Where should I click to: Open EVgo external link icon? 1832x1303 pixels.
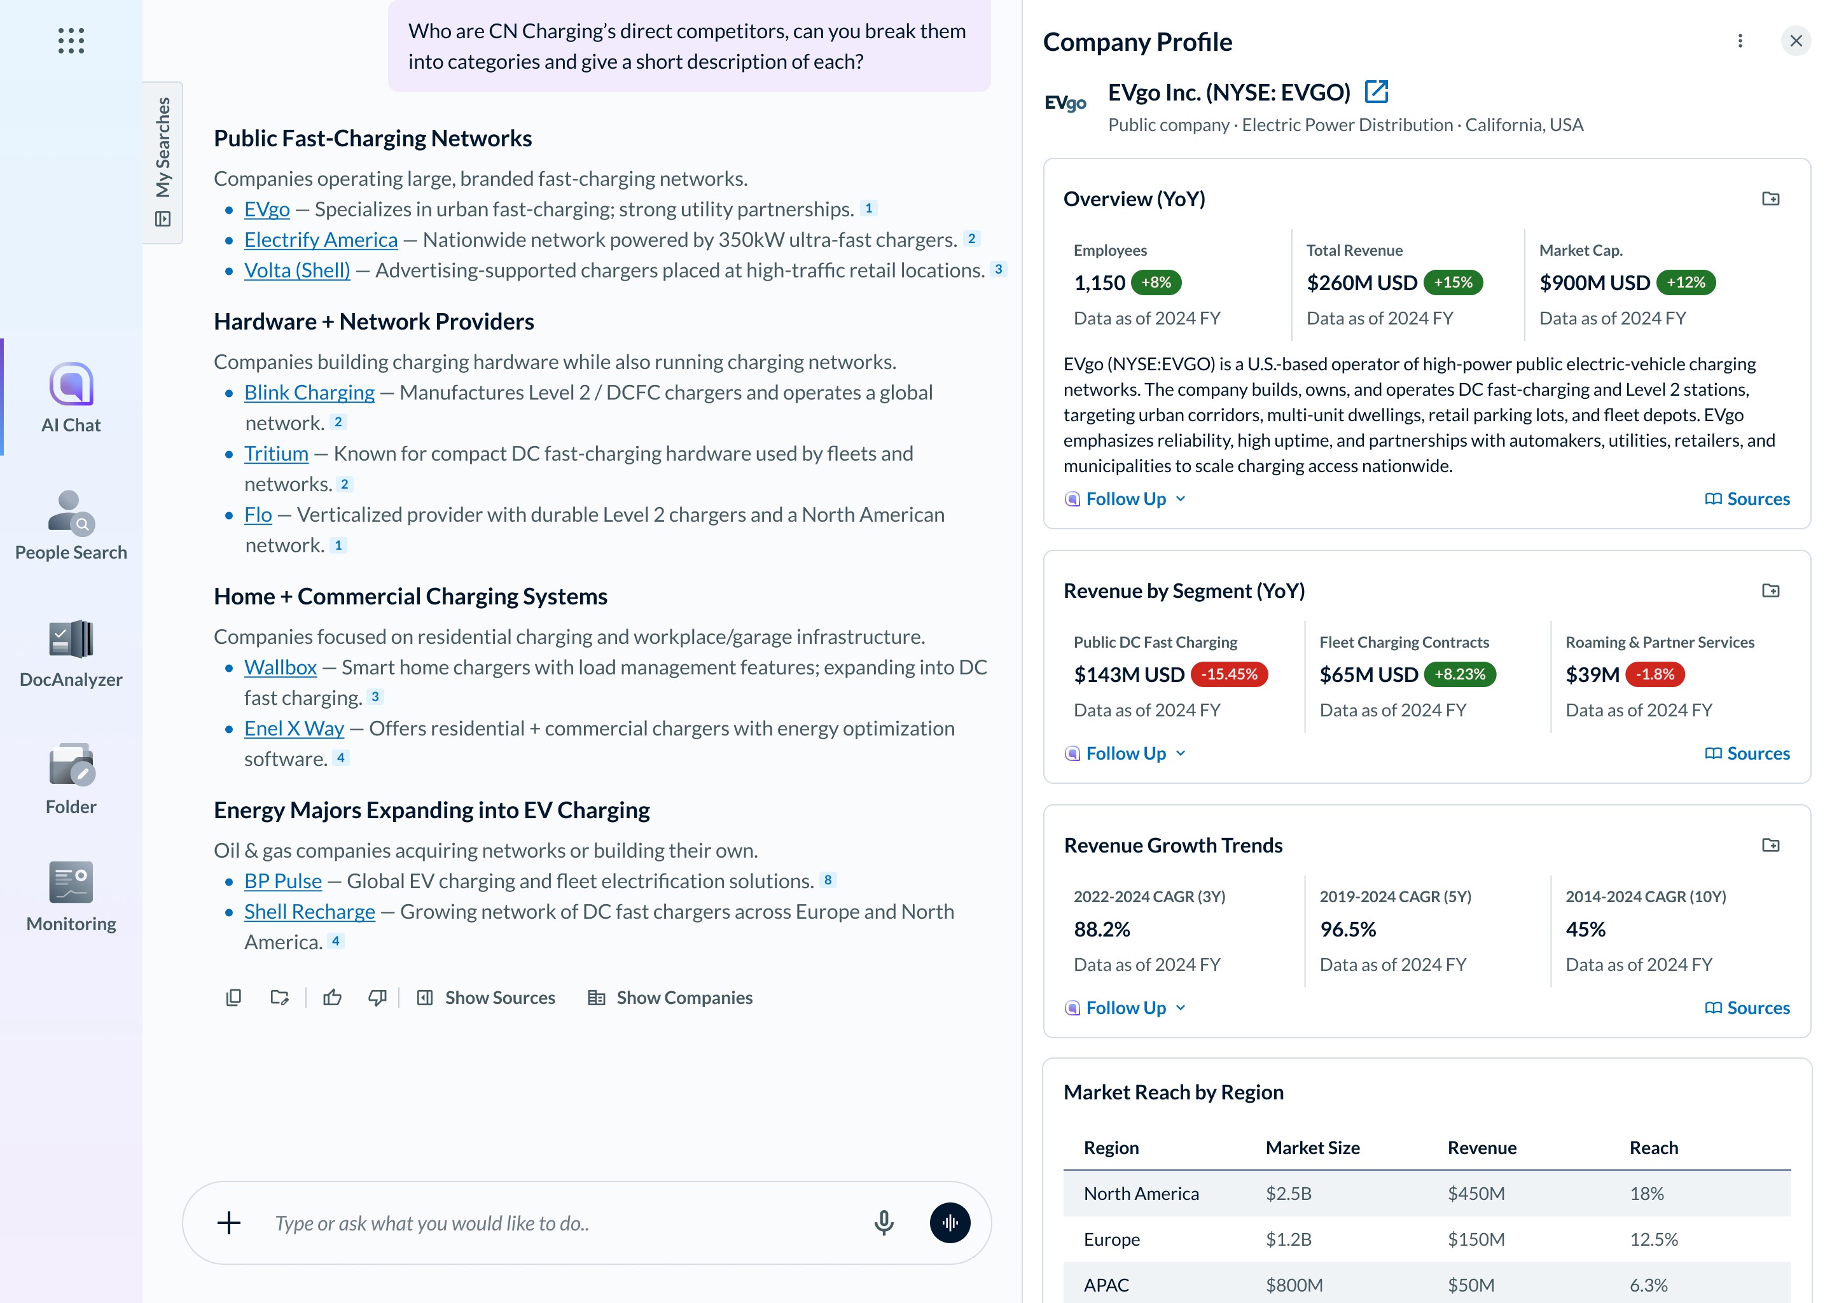click(1377, 92)
